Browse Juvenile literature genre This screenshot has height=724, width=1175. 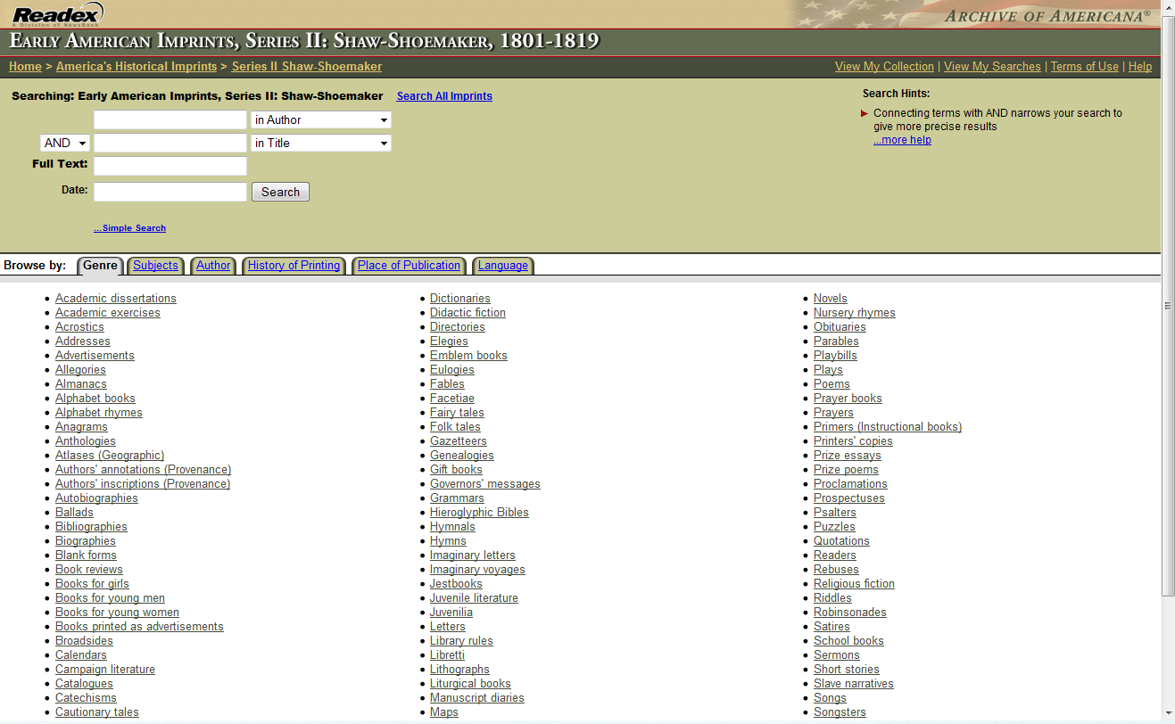[x=474, y=598]
